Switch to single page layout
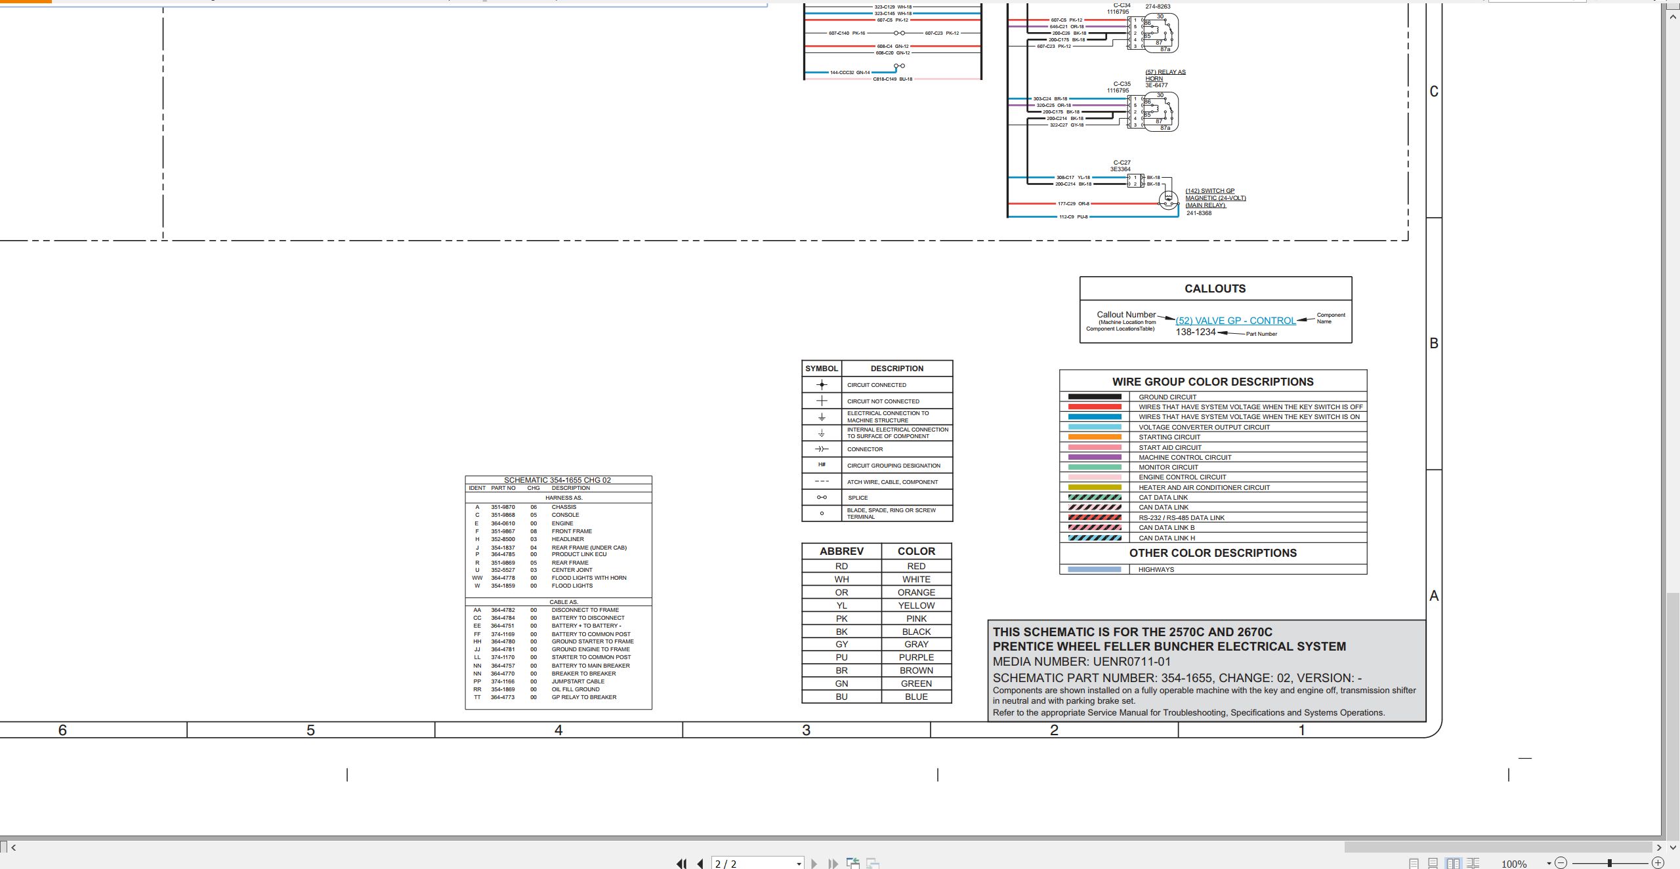This screenshot has height=869, width=1680. pyautogui.click(x=1414, y=864)
